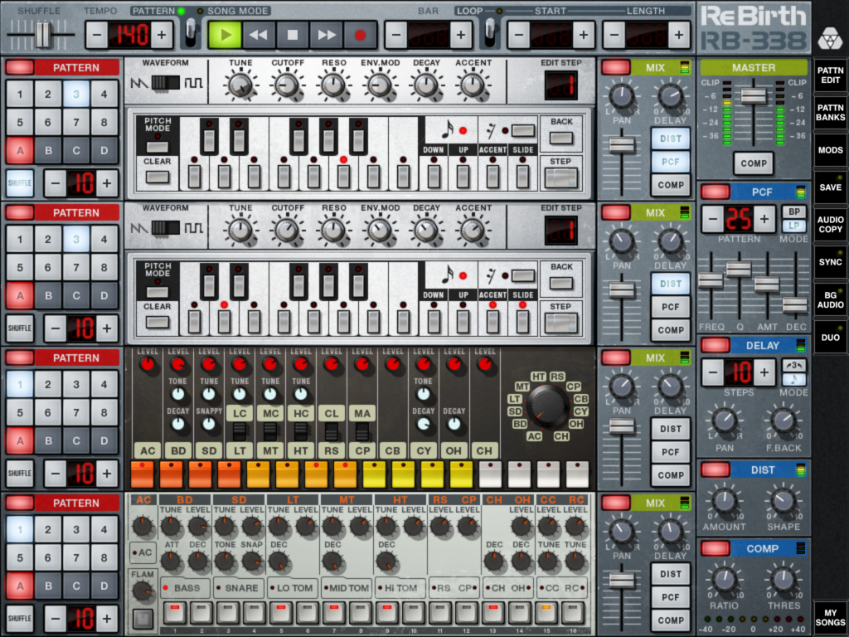Advance the BAR counter with plus
Screen dimensions: 849x637
click(461, 35)
